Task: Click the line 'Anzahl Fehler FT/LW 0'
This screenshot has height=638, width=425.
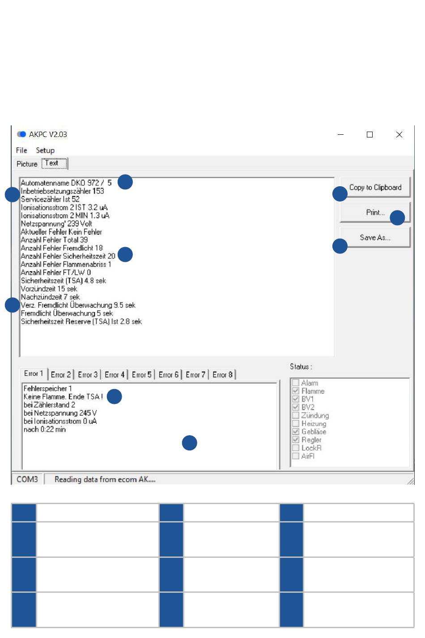Action: click(56, 272)
